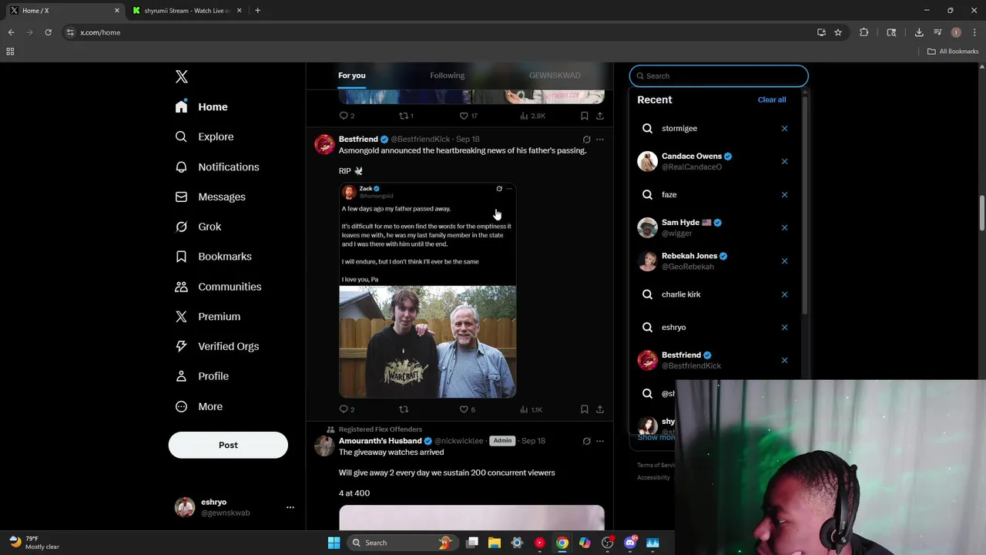Bookmark this page star icon

(838, 32)
